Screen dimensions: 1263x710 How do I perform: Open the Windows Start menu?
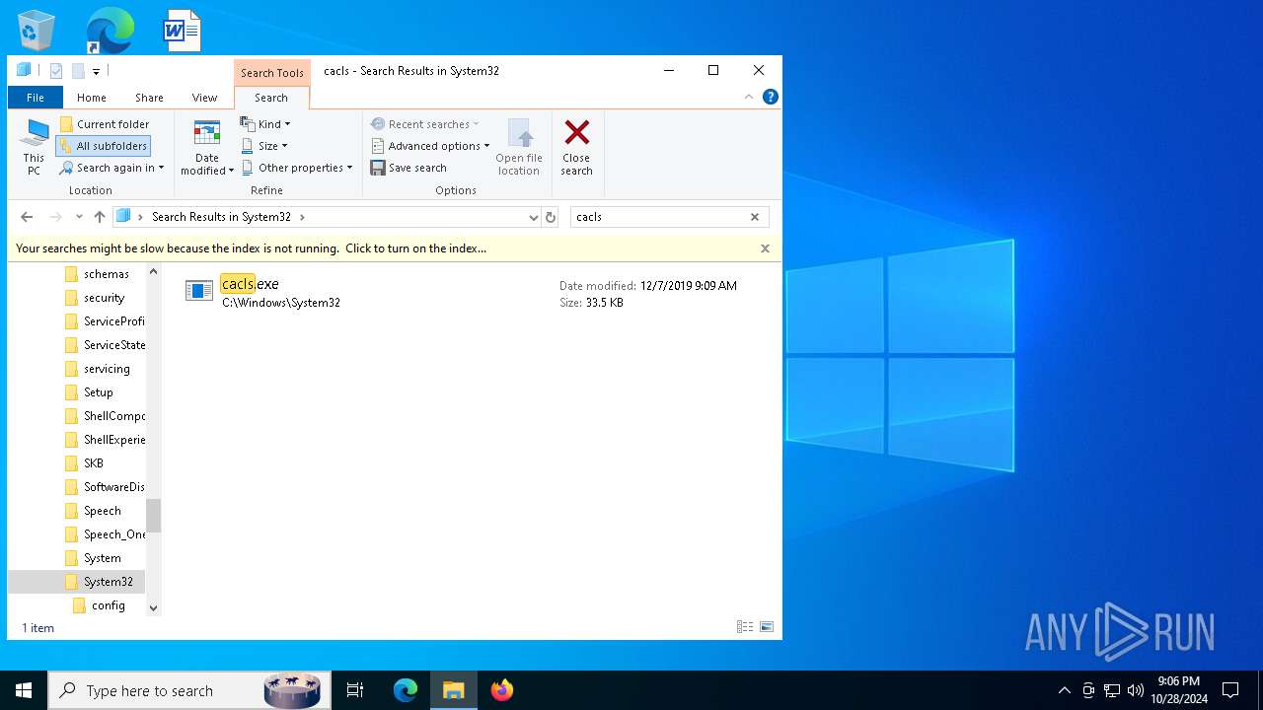(24, 690)
